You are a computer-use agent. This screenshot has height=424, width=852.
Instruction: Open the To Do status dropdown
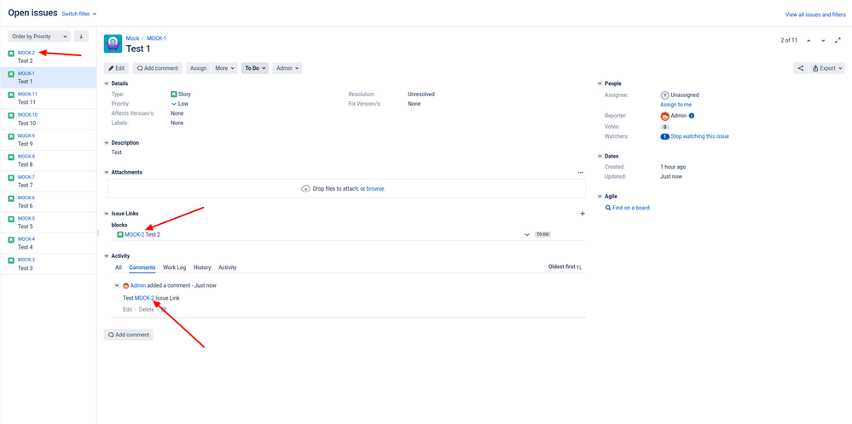pyautogui.click(x=255, y=68)
